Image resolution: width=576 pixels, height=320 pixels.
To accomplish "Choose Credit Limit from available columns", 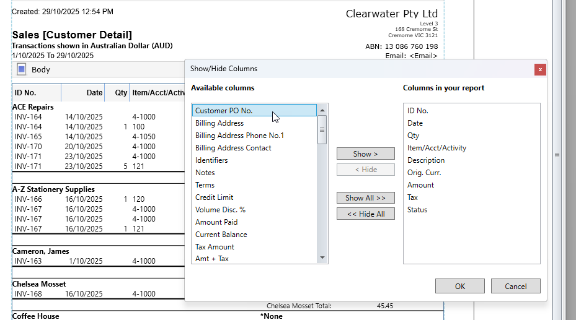I will pyautogui.click(x=214, y=197).
